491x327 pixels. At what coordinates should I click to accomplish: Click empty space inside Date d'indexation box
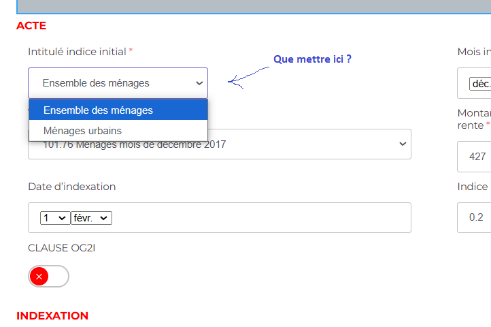pos(272,218)
